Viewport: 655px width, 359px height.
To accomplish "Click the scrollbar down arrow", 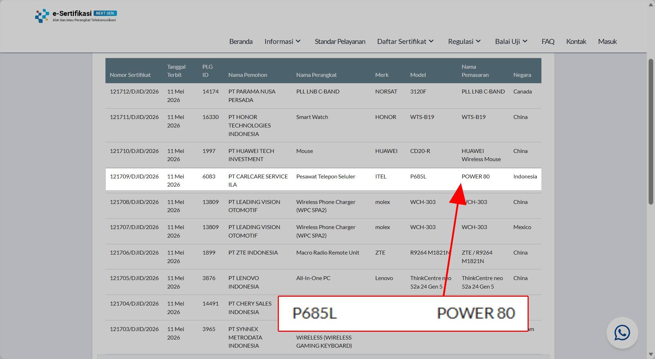I will [651, 354].
